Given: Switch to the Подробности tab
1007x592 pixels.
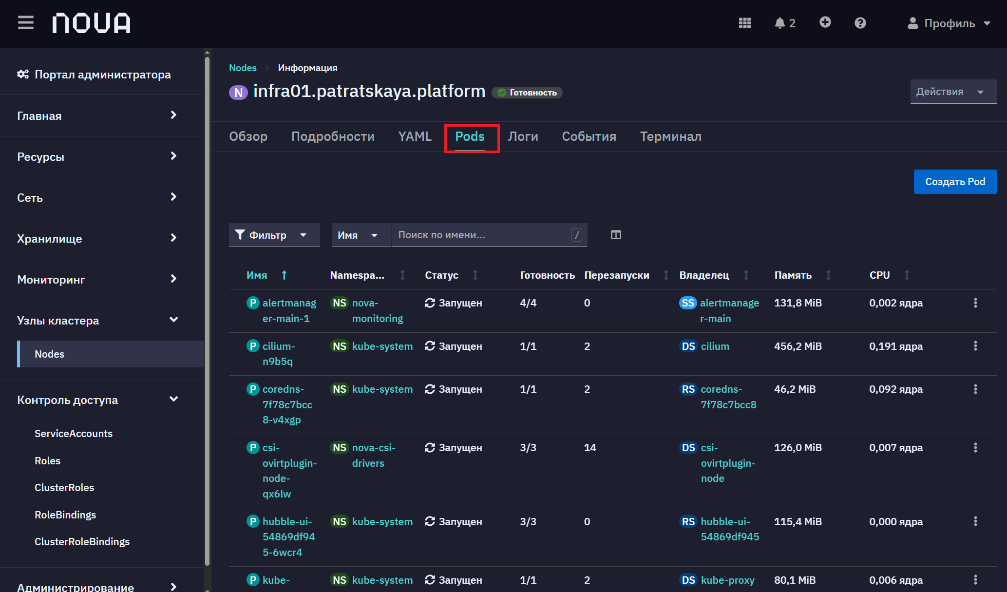Looking at the screenshot, I should (333, 136).
